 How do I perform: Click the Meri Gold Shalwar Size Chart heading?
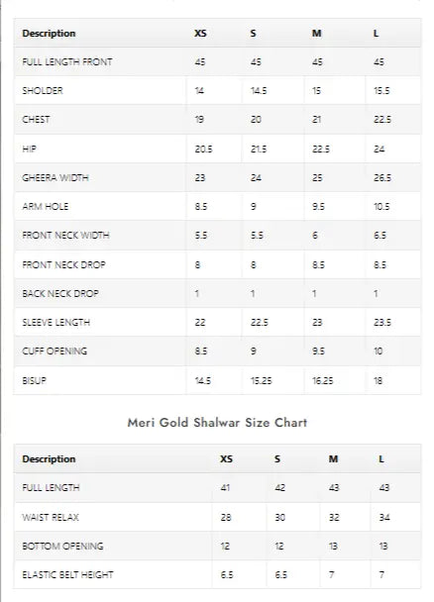point(217,423)
